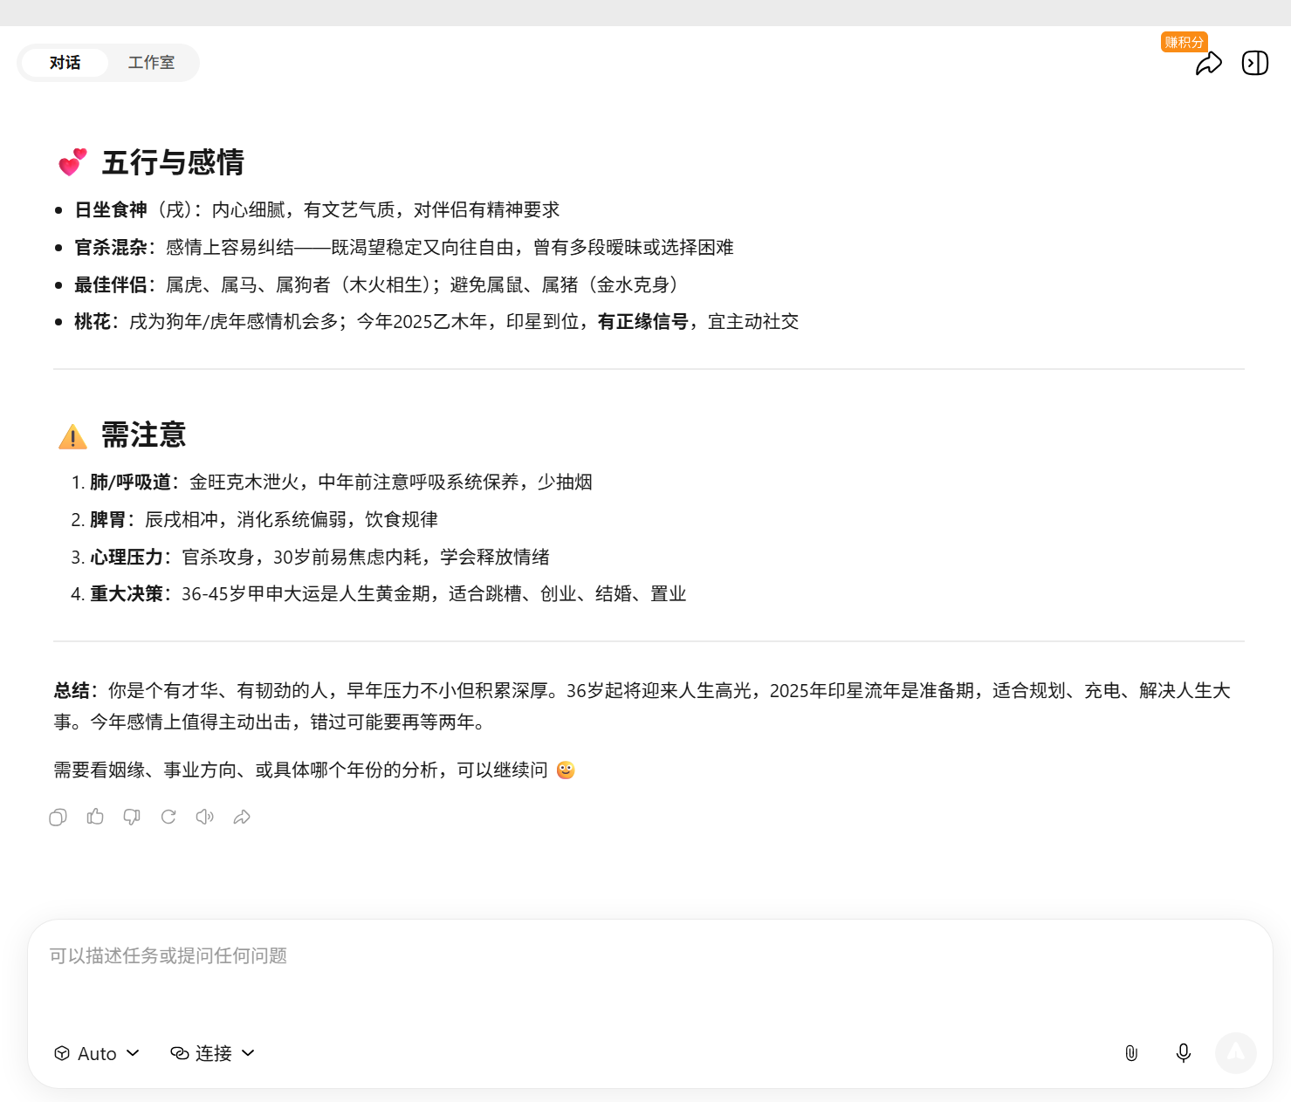Play the response aloud with the speaker icon
1291x1102 pixels.
(x=205, y=817)
